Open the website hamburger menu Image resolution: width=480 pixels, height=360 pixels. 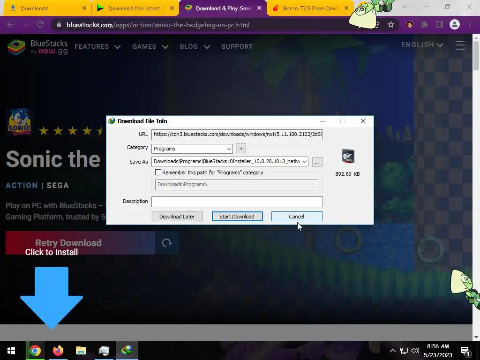(x=460, y=45)
